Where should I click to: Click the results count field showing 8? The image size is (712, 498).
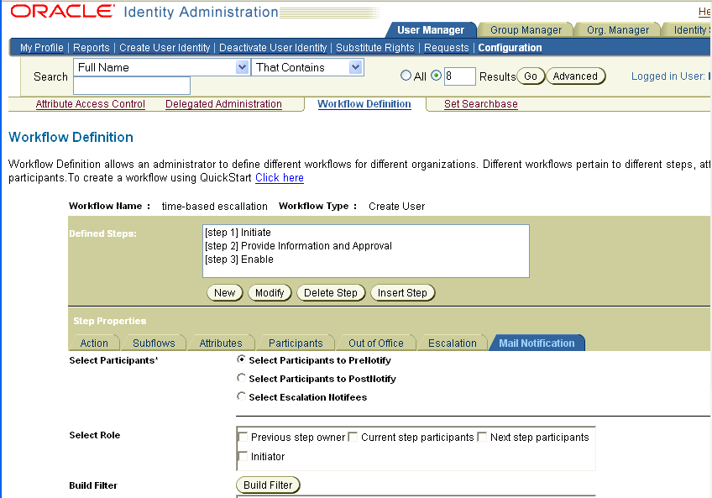coord(459,76)
